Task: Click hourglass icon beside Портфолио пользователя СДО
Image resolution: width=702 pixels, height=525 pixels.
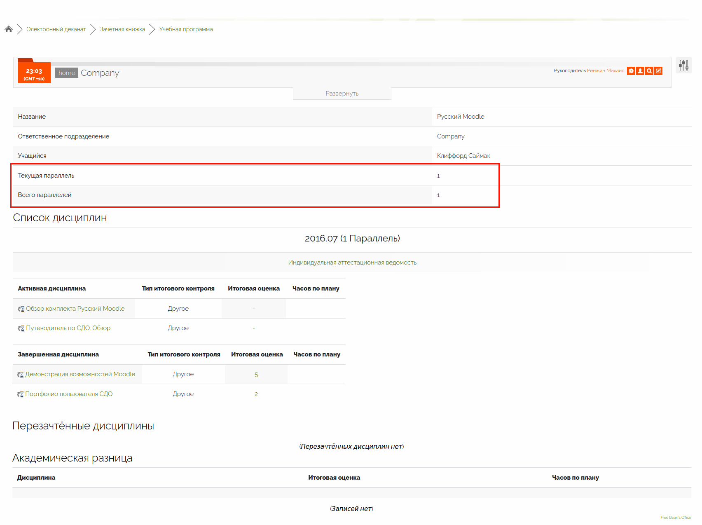Action: [x=20, y=394]
